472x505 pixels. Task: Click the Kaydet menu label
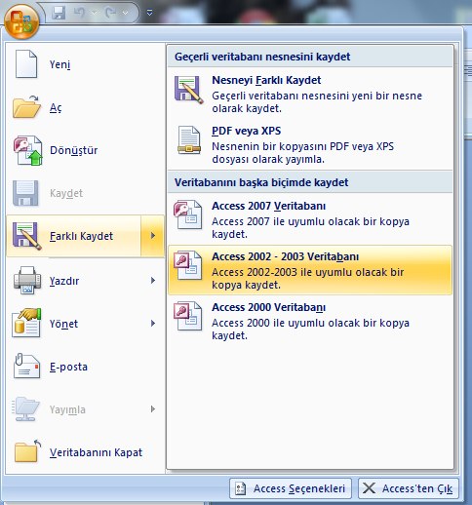pos(66,193)
